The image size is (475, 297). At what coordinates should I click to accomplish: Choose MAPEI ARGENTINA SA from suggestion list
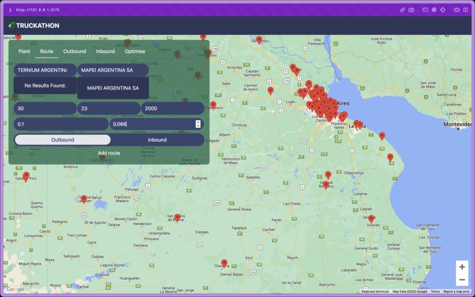tap(113, 88)
